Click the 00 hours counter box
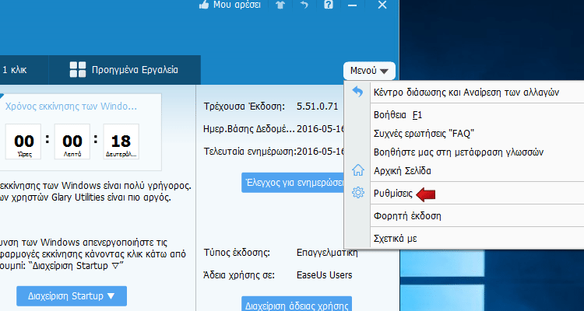 [23, 142]
